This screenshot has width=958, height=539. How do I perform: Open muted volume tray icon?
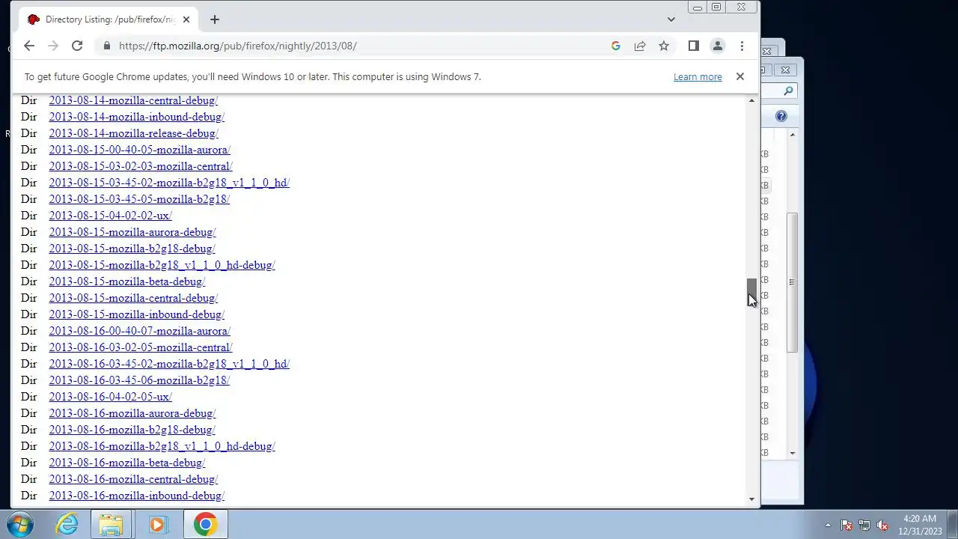click(x=882, y=526)
